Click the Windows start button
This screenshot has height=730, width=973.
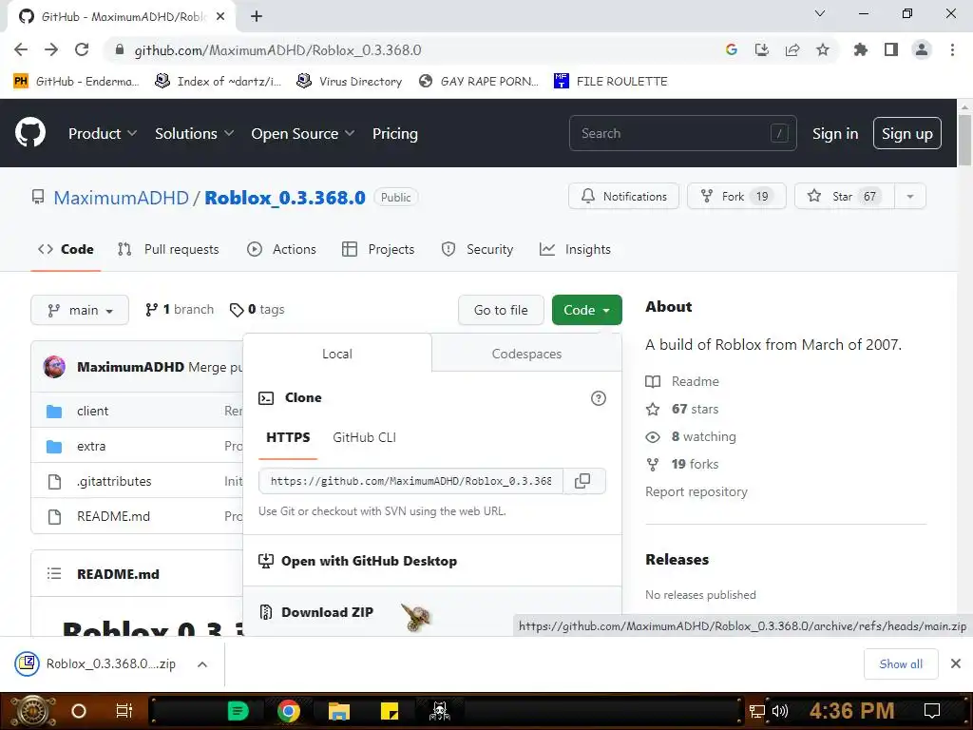(x=31, y=711)
